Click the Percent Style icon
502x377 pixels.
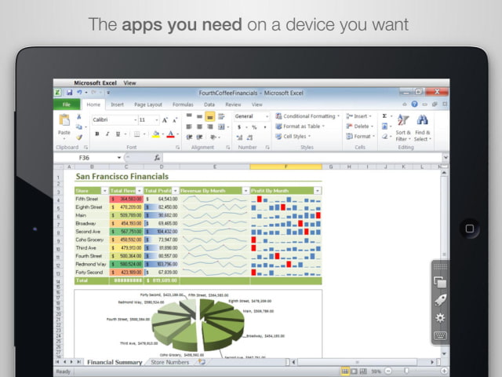click(254, 127)
